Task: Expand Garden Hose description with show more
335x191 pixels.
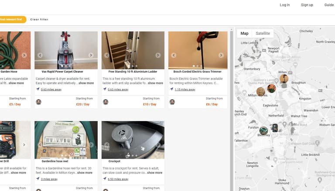Action: click(16, 83)
